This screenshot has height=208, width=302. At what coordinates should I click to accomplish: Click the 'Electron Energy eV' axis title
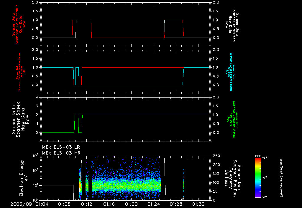click(x=24, y=178)
